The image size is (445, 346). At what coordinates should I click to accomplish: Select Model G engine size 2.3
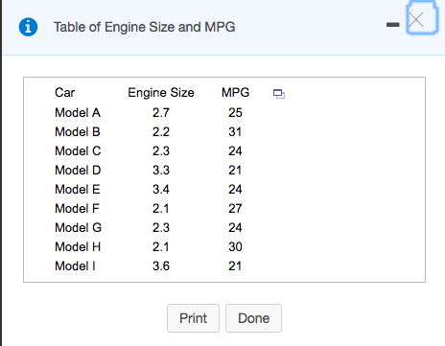pyautogui.click(x=161, y=227)
